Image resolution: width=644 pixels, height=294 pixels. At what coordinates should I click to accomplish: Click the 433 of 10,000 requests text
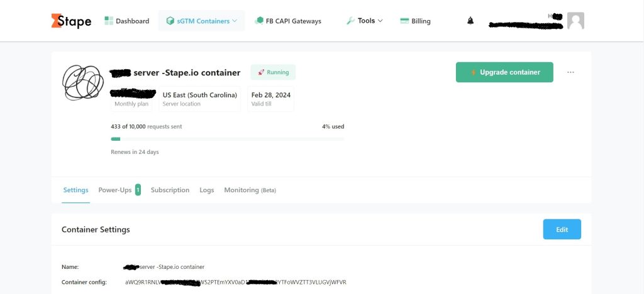click(146, 127)
